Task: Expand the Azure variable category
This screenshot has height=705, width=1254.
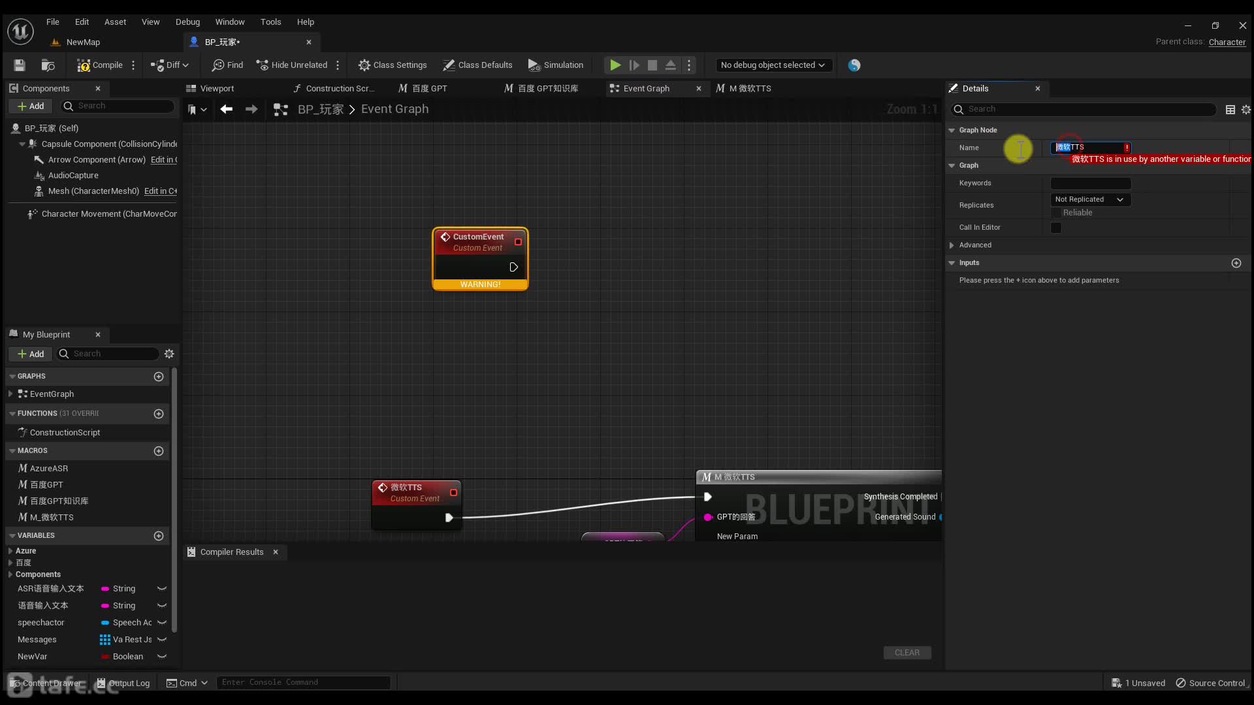Action: coord(10,551)
